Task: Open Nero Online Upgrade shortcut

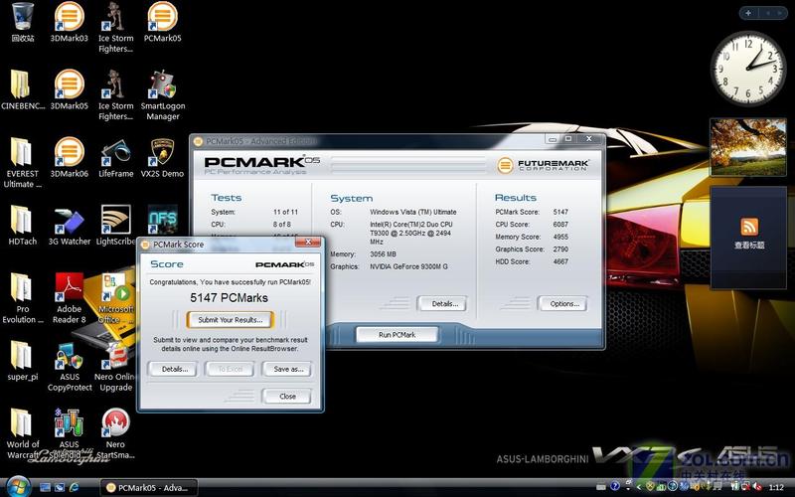Action: click(x=115, y=366)
